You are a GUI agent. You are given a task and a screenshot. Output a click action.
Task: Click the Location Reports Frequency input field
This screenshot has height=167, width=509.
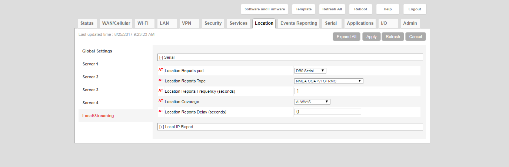(x=327, y=91)
